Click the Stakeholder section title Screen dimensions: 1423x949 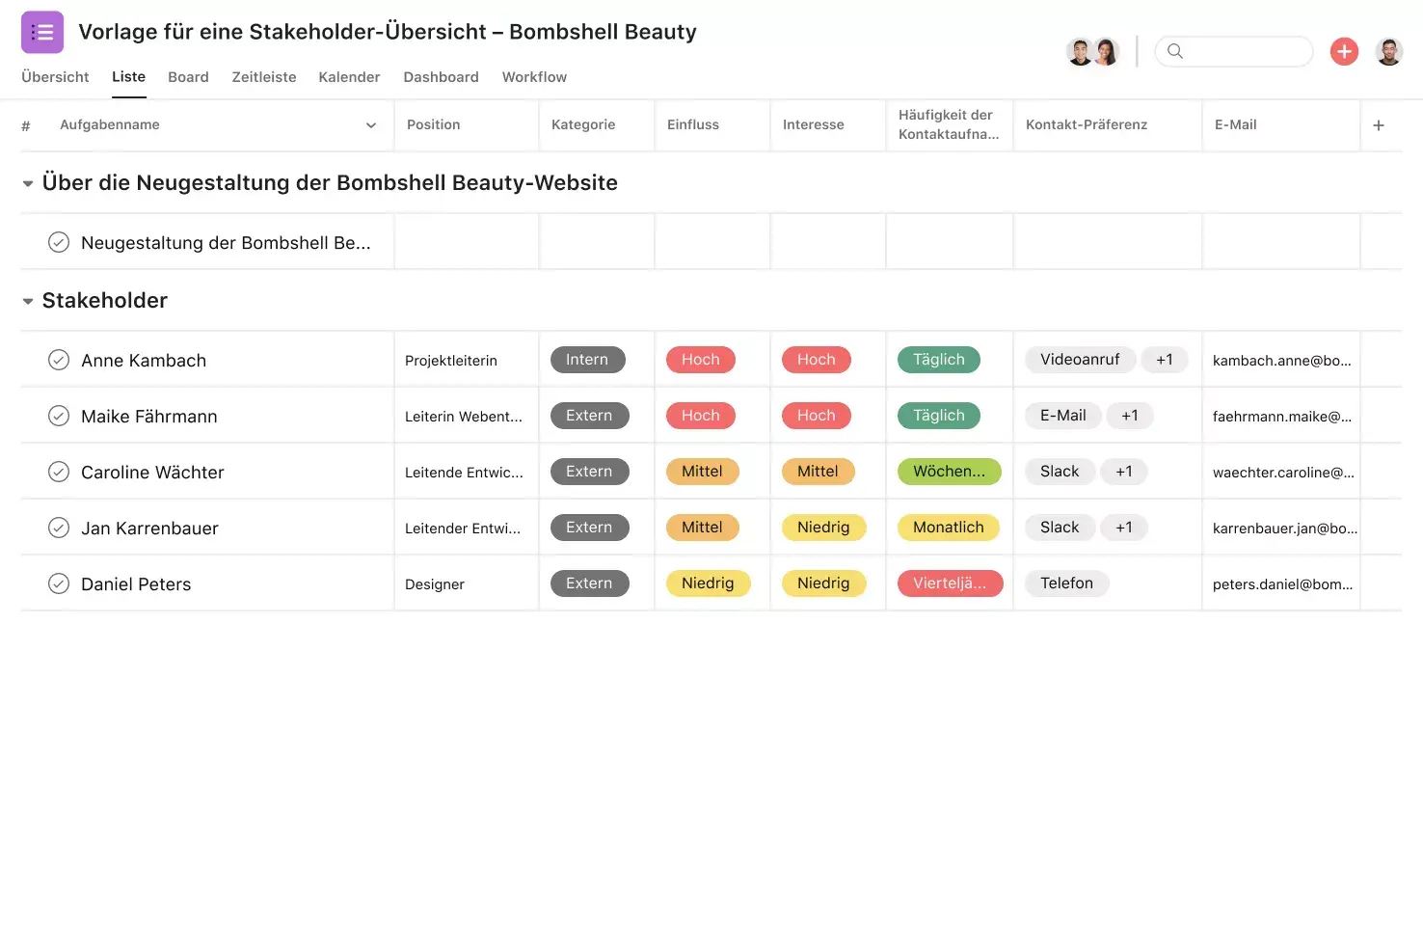click(105, 301)
